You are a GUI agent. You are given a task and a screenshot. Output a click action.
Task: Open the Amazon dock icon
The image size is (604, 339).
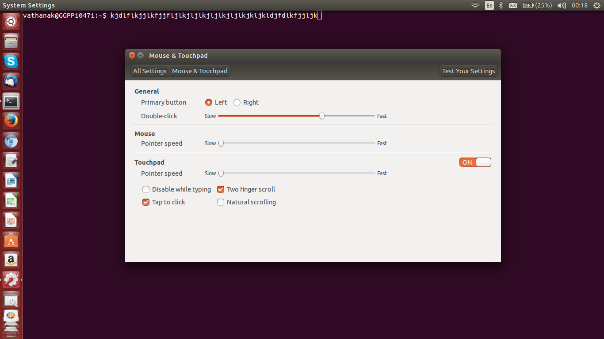(11, 260)
